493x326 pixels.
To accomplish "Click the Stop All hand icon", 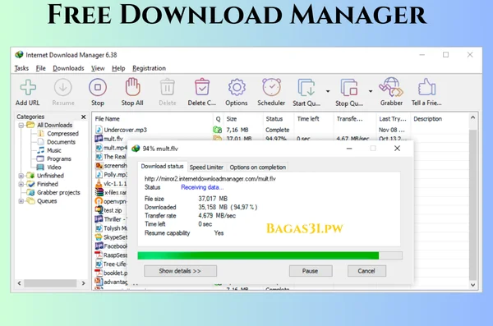I will (x=132, y=87).
